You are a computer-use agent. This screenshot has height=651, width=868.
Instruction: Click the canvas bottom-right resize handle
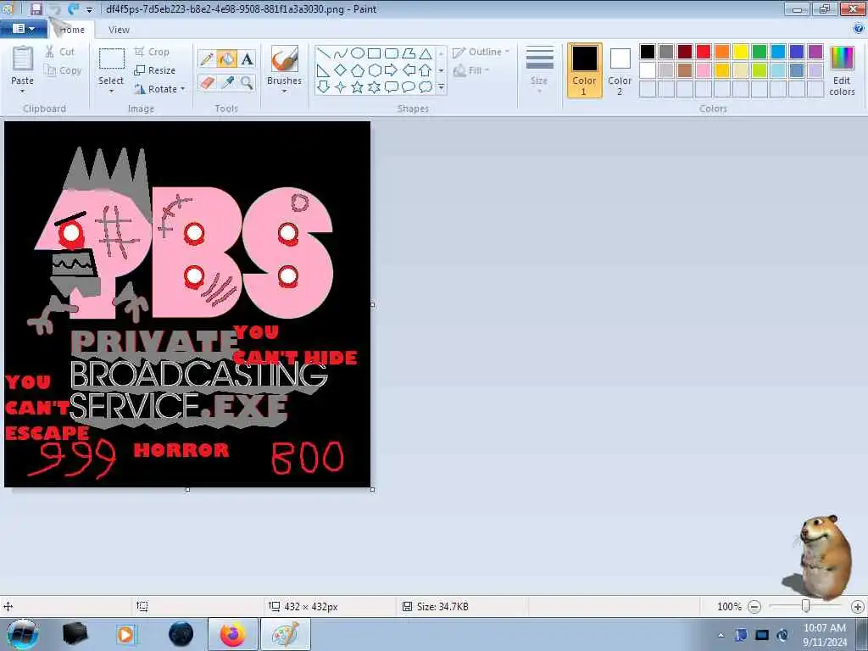(373, 489)
